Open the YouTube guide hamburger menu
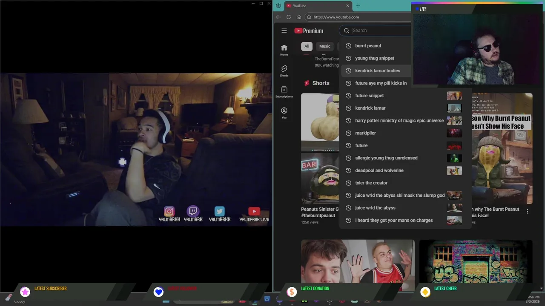 pos(284,31)
